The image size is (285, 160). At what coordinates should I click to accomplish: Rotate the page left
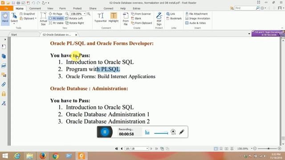(x=74, y=18)
